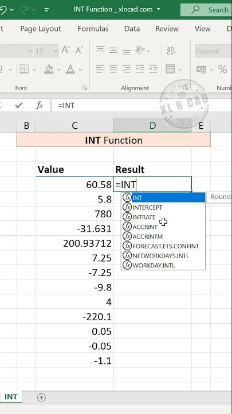Open the Borders dropdown arrow

[34, 70]
